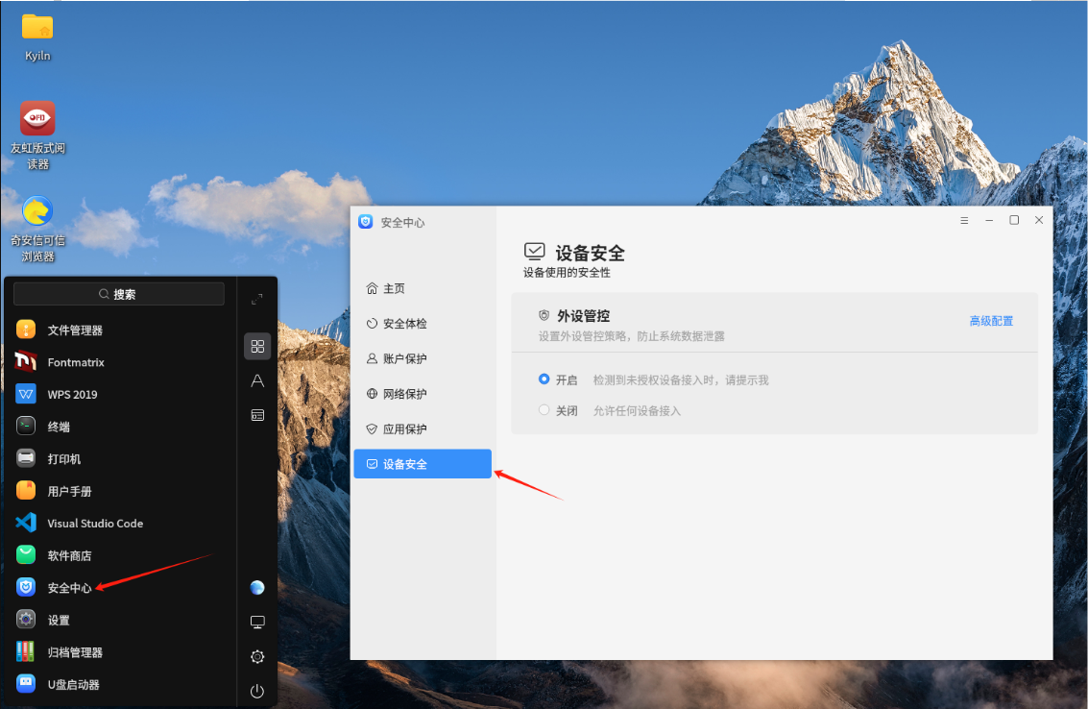Minimize the 安全中心 window
This screenshot has width=1088, height=709.
[x=989, y=220]
